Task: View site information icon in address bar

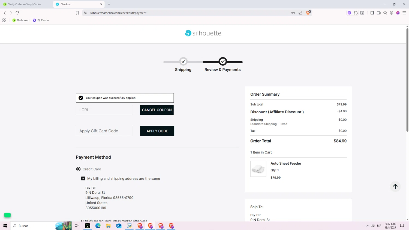Action: [86, 13]
